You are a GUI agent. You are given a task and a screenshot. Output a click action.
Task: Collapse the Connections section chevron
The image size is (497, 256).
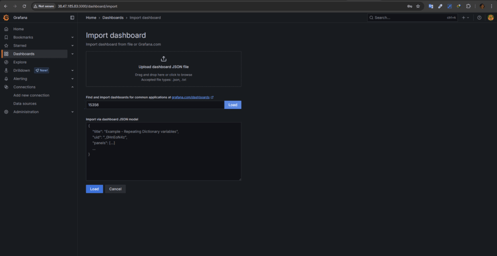click(x=72, y=87)
